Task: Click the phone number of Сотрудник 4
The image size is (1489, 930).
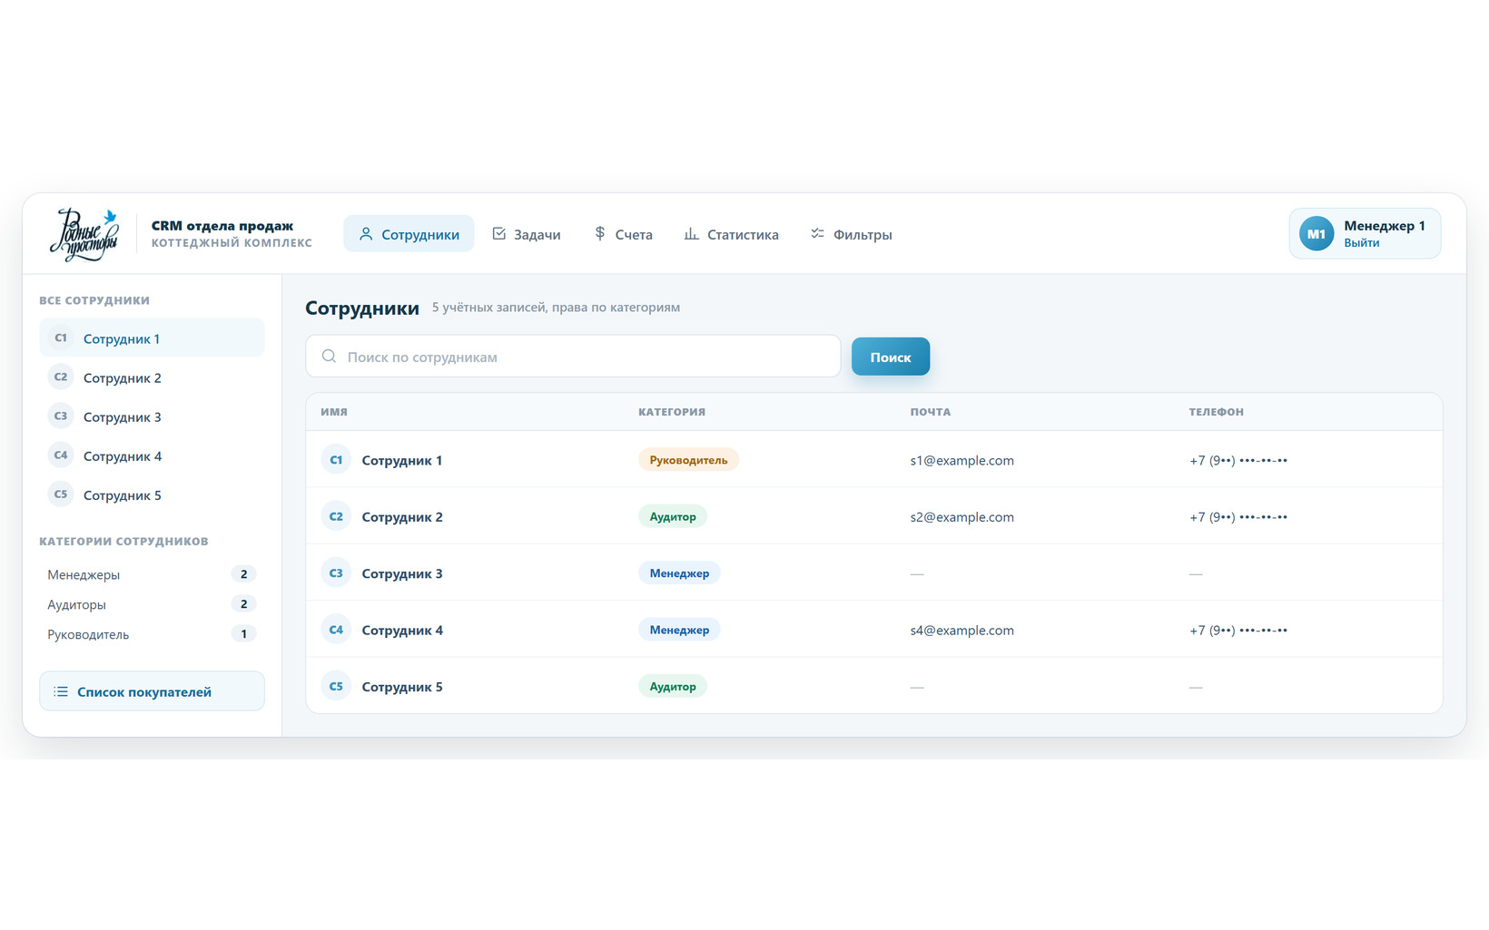Action: tap(1238, 631)
